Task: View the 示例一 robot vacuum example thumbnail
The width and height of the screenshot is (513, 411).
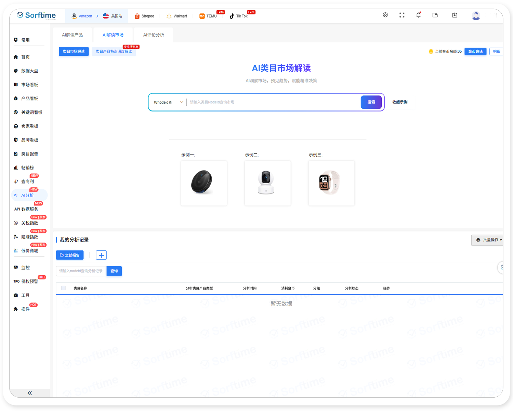Action: (x=204, y=183)
